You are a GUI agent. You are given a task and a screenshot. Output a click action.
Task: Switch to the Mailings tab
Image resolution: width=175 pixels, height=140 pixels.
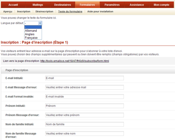(38, 5)
